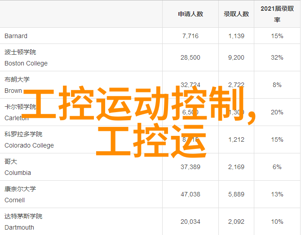Click the 达特茅斯学院 Chinese name
This screenshot has width=301, height=235.
point(23,217)
